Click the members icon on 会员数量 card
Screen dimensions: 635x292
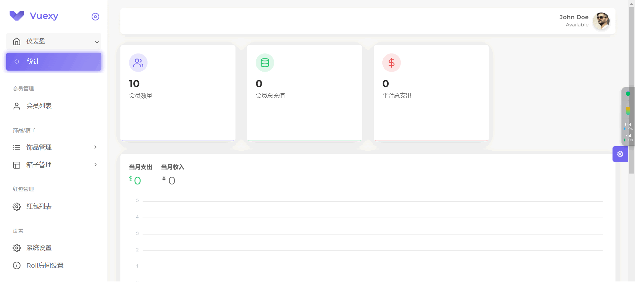point(138,63)
